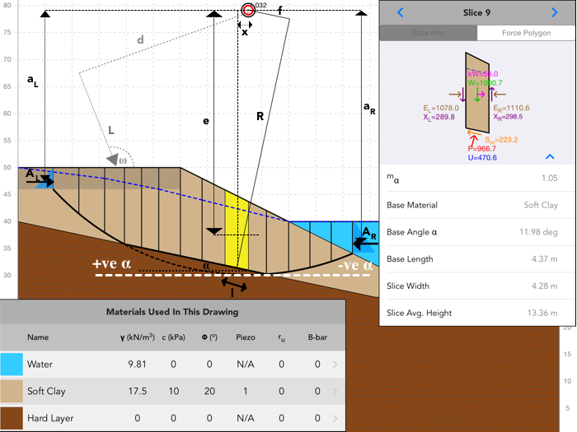
Task: Click the left water force arrow A_L
Action: point(40,181)
